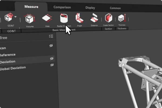Screen dimensions: 162x108
Task: Click the Deviation entry in the tree
Action: [x=8, y=62]
